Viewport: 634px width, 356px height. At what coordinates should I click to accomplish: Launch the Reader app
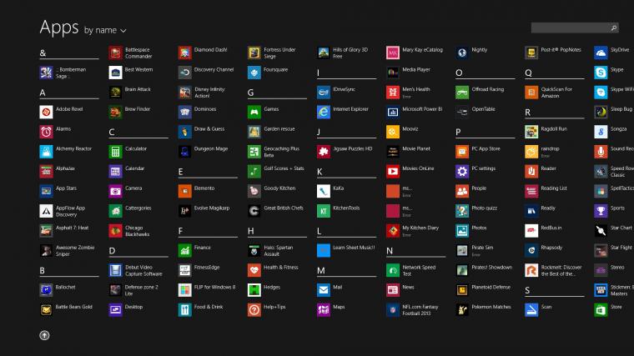point(531,172)
